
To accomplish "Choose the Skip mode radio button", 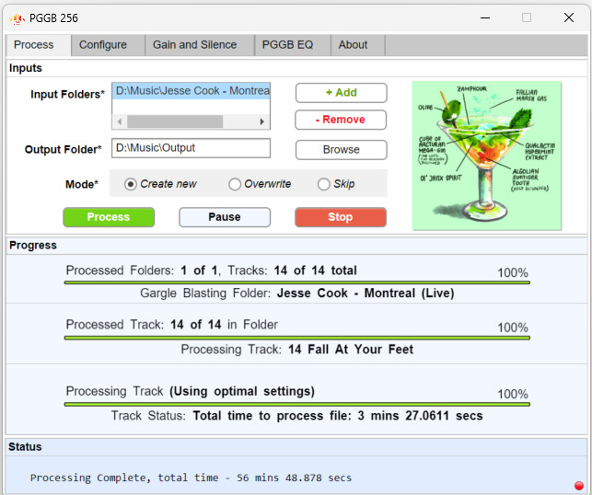I will pyautogui.click(x=323, y=184).
